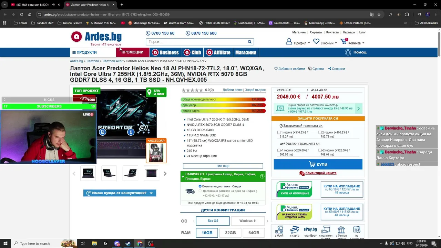Open the browser extensions puzzle icon
The image size is (441, 248).
pyautogui.click(x=407, y=14)
